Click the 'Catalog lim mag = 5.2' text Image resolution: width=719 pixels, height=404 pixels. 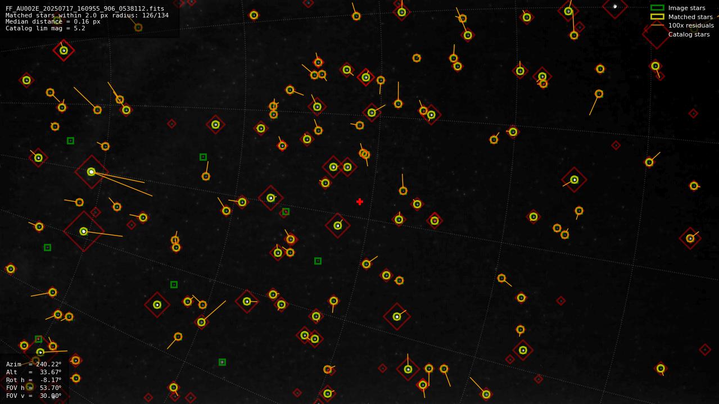[x=46, y=28]
